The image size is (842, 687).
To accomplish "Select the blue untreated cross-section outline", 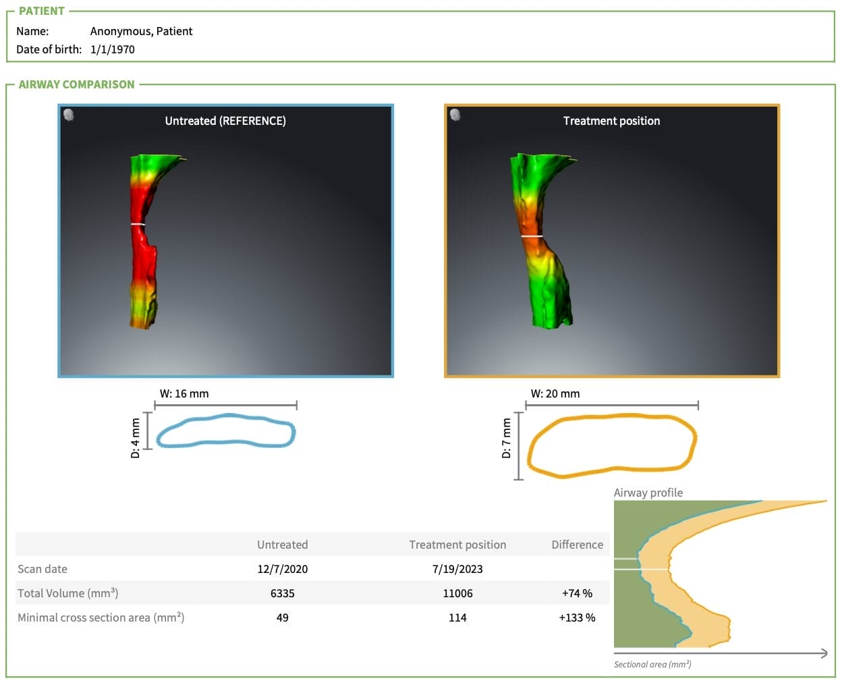I will tap(226, 431).
